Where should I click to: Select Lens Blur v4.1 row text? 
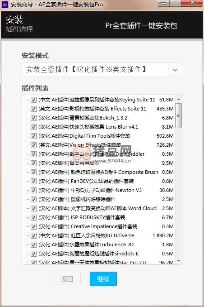[88, 127]
